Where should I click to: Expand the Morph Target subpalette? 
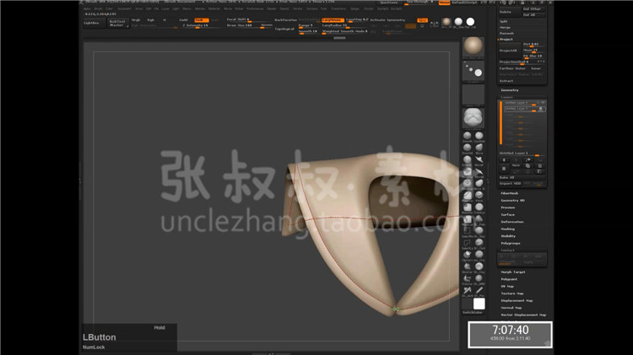click(513, 272)
